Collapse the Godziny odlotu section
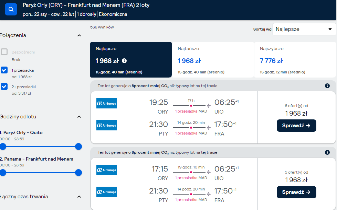The image size is (337, 210). tap(79, 117)
